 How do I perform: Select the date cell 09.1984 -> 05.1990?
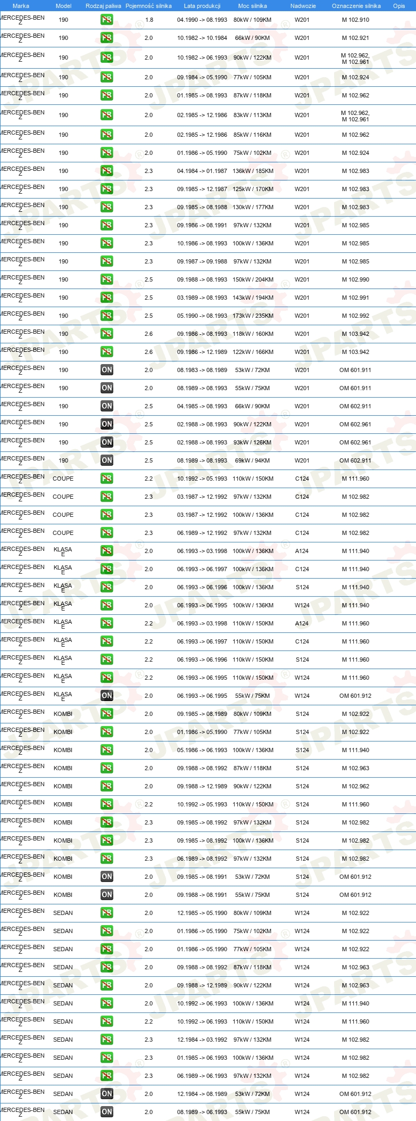click(x=202, y=77)
